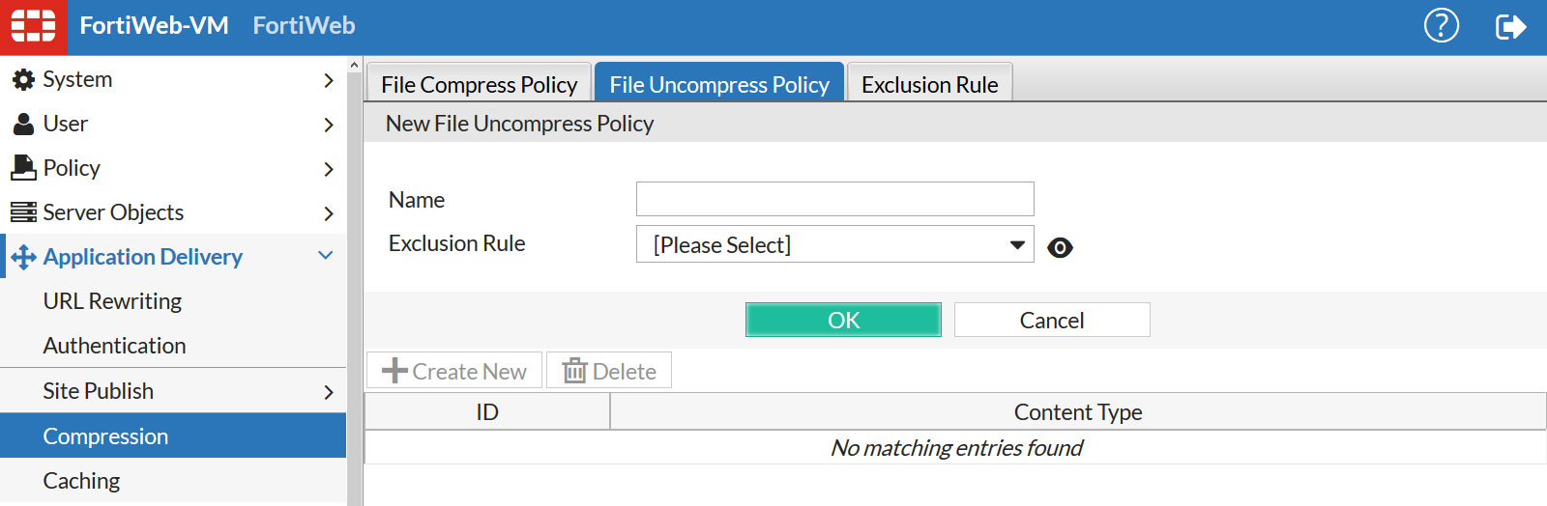Switch to the File Compress Policy tab

[479, 85]
